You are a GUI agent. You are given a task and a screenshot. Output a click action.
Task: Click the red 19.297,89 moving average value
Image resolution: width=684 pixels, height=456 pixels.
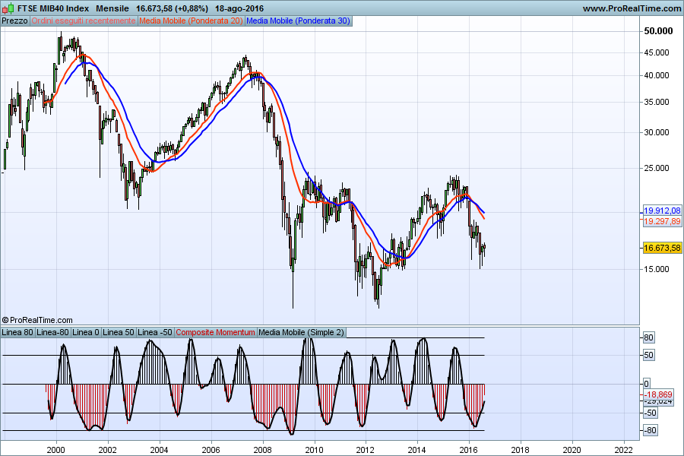pos(662,221)
